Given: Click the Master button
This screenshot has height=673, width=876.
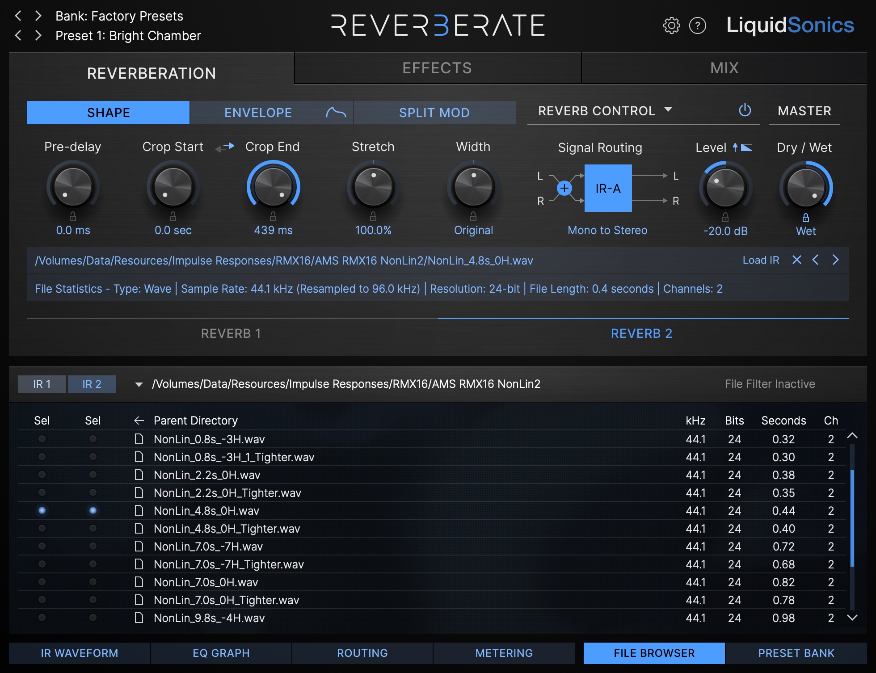Looking at the screenshot, I should point(804,111).
